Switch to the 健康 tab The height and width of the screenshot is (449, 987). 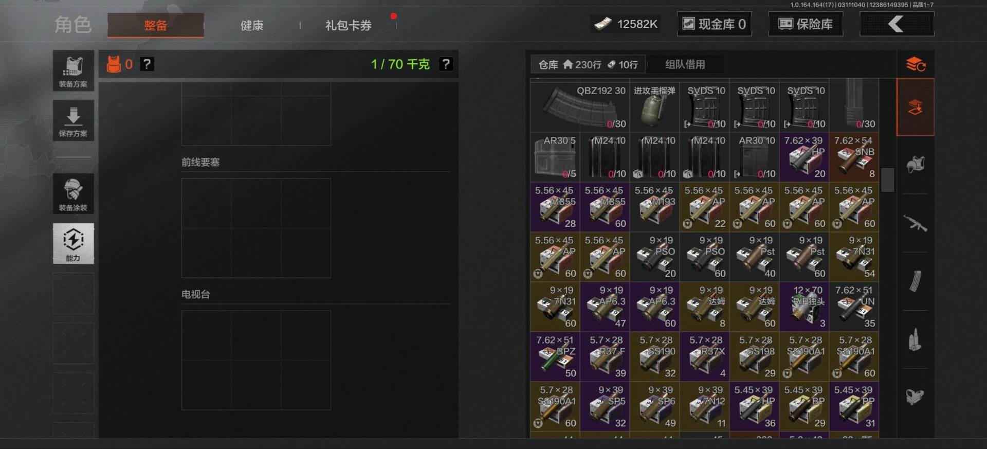point(252,25)
